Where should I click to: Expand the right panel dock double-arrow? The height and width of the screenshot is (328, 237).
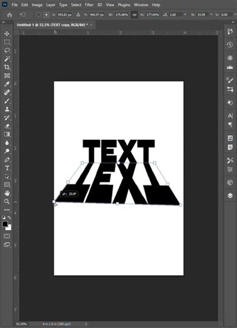[x=233, y=22]
